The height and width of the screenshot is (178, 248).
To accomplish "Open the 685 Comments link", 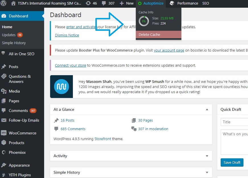I will (73, 129).
